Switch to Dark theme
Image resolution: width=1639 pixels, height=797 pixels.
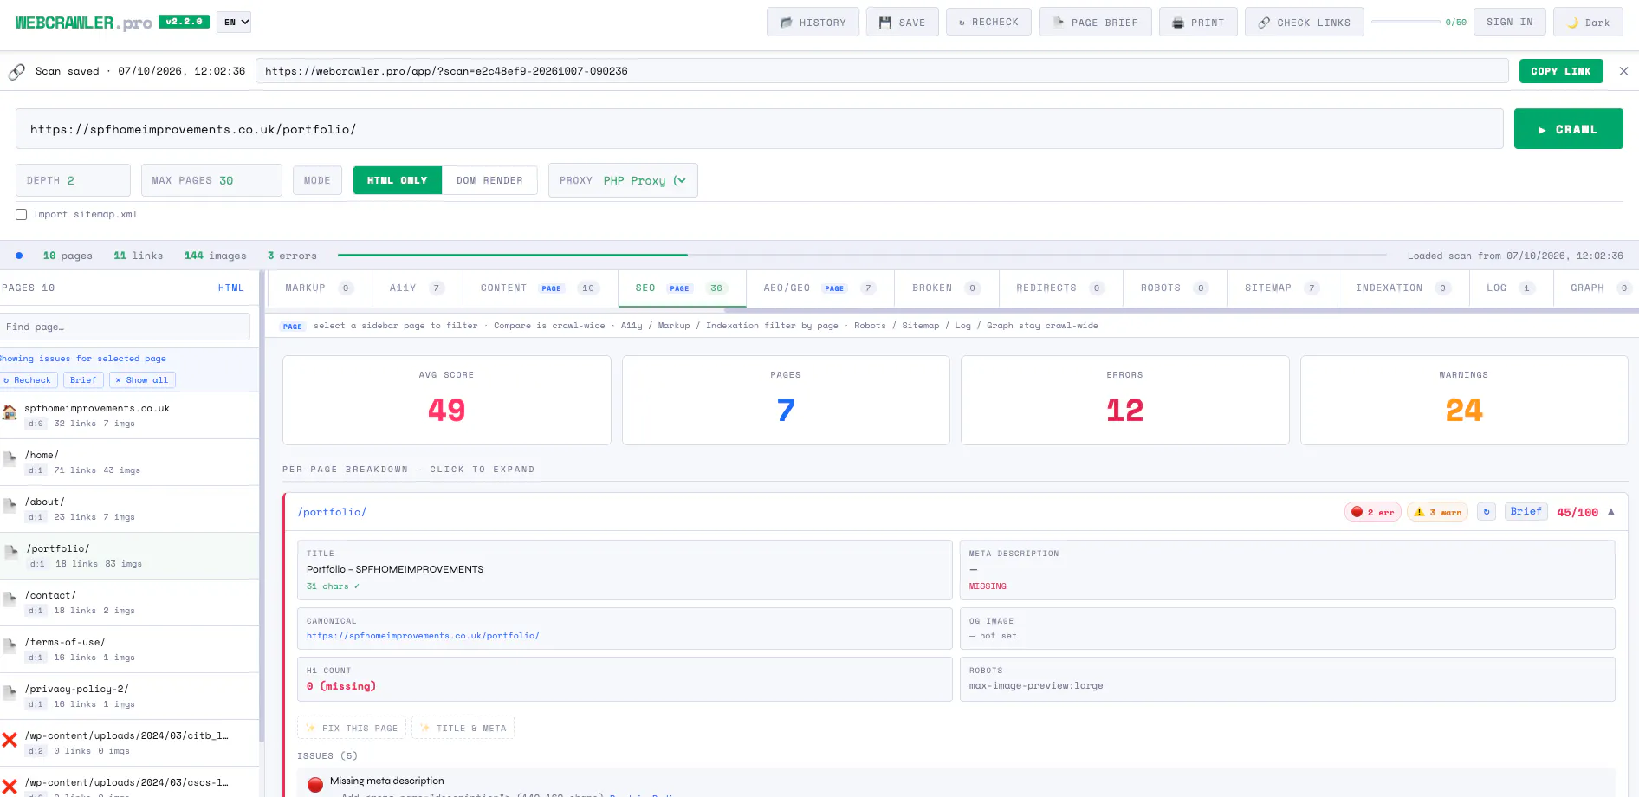[x=1588, y=22]
